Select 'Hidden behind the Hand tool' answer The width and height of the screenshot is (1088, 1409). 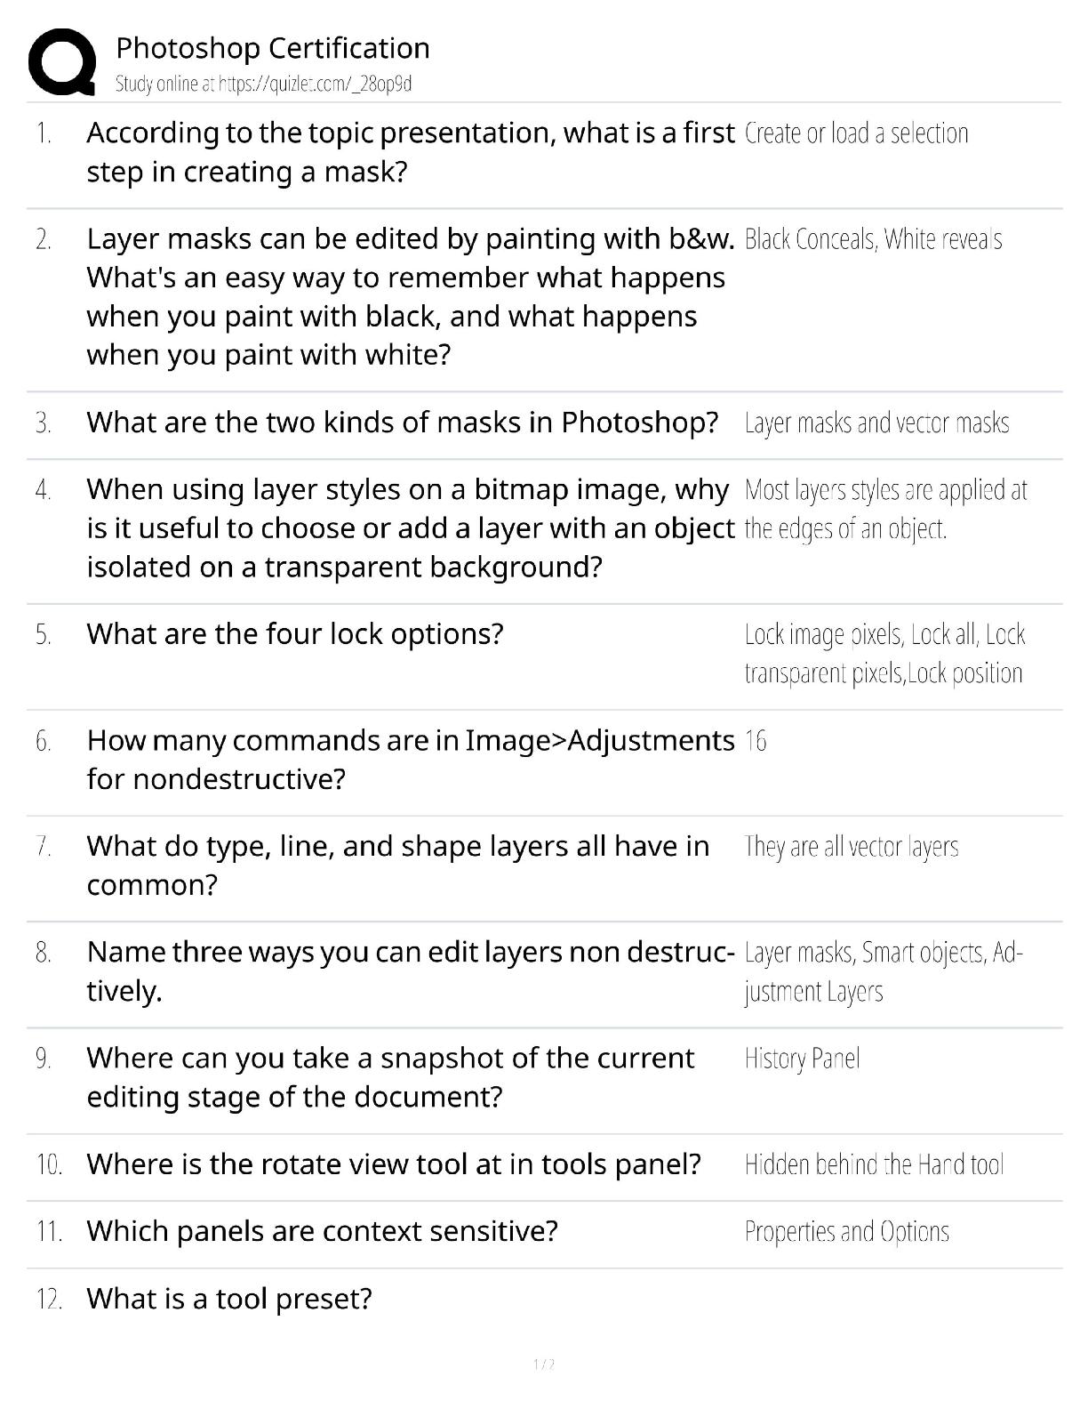(874, 1164)
